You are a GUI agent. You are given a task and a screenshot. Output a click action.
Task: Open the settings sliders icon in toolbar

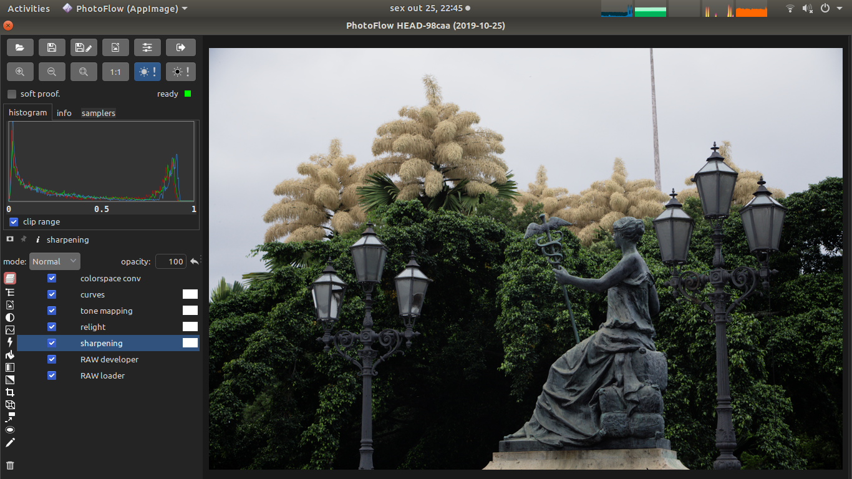(x=147, y=47)
